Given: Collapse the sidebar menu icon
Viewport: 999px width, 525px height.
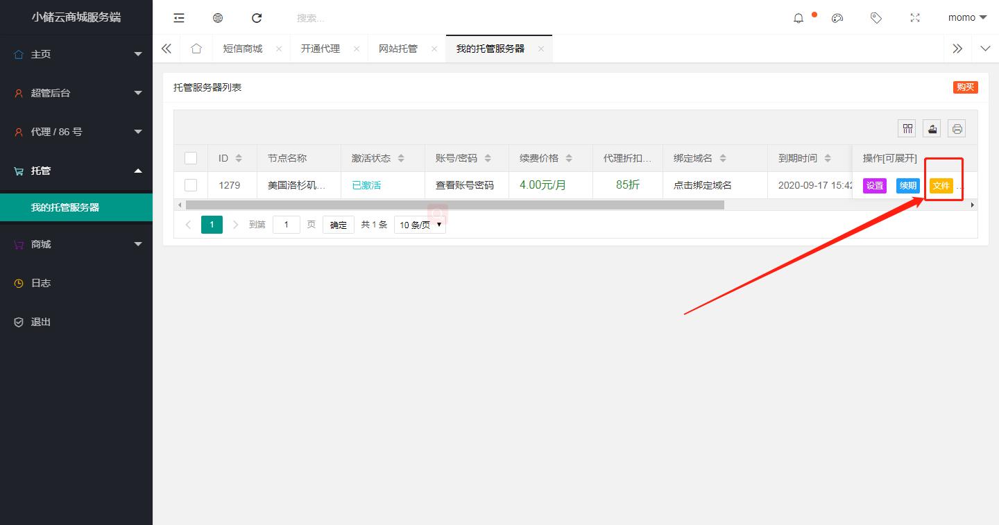Looking at the screenshot, I should point(179,18).
